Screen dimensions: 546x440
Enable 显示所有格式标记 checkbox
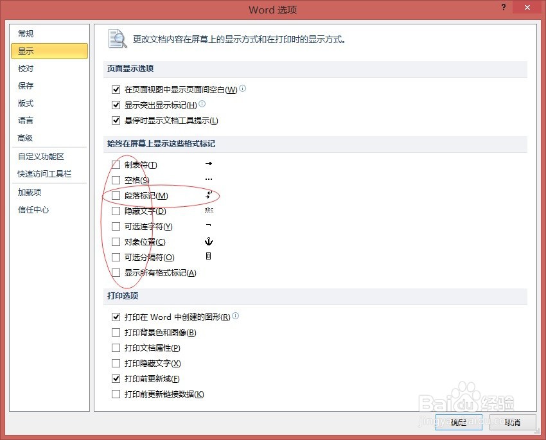point(116,272)
